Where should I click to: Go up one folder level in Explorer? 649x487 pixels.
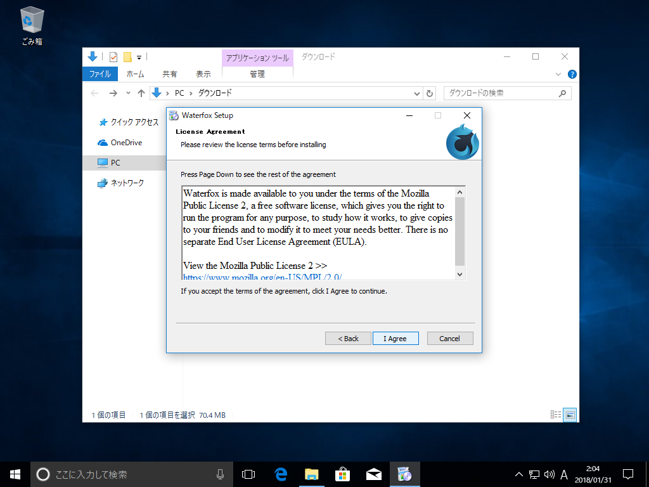(x=141, y=93)
